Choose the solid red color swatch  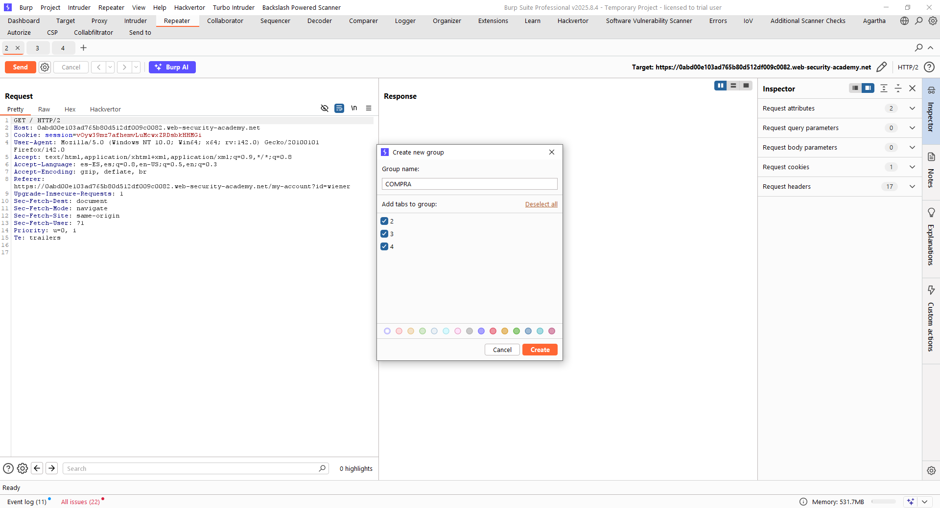(493, 331)
